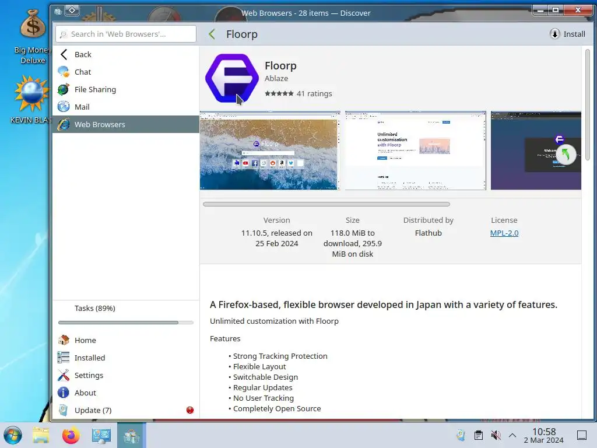
Task: Open Big Money Deluxe desktop icon
Action: [x=33, y=37]
